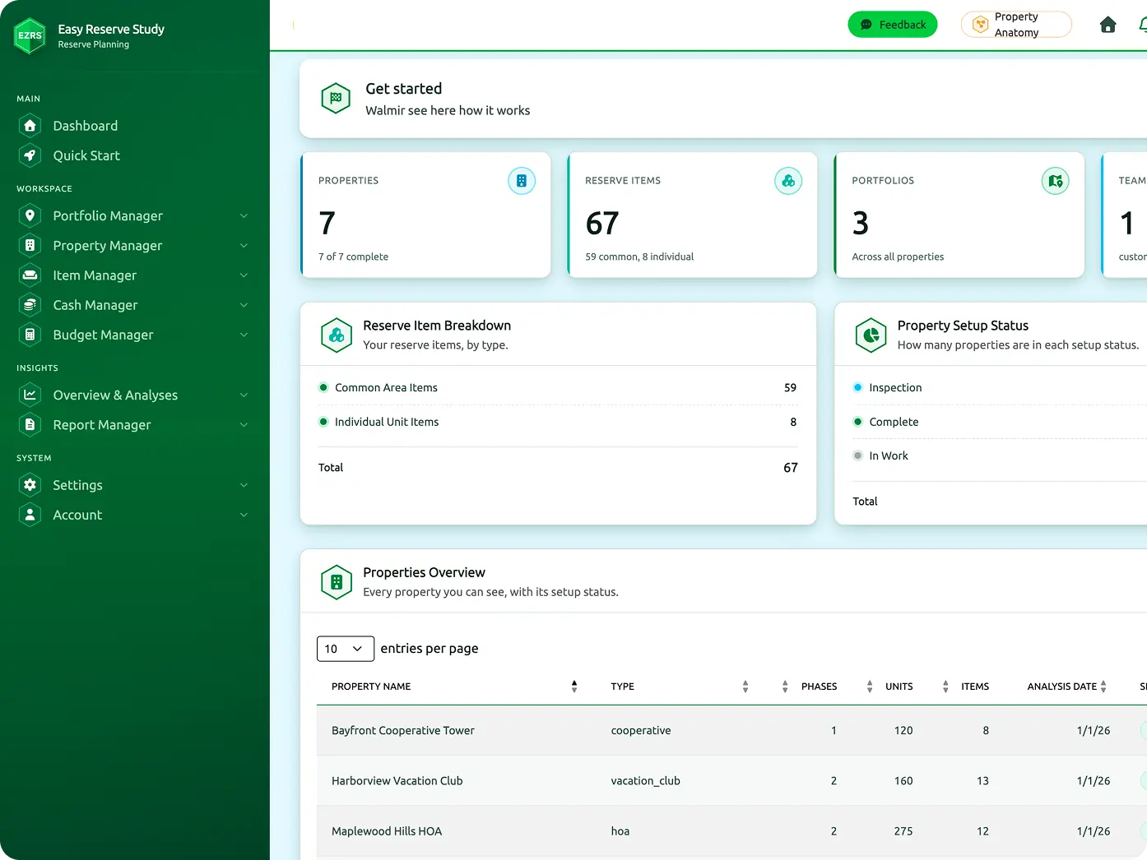Click the Maplewood Hills HOA row name

point(387,831)
